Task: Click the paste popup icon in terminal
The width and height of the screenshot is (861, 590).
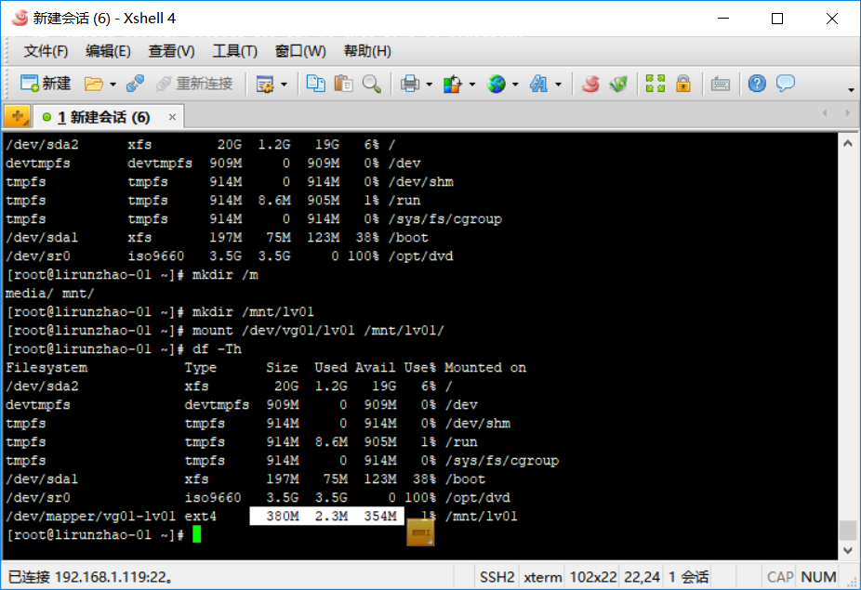Action: click(x=420, y=533)
